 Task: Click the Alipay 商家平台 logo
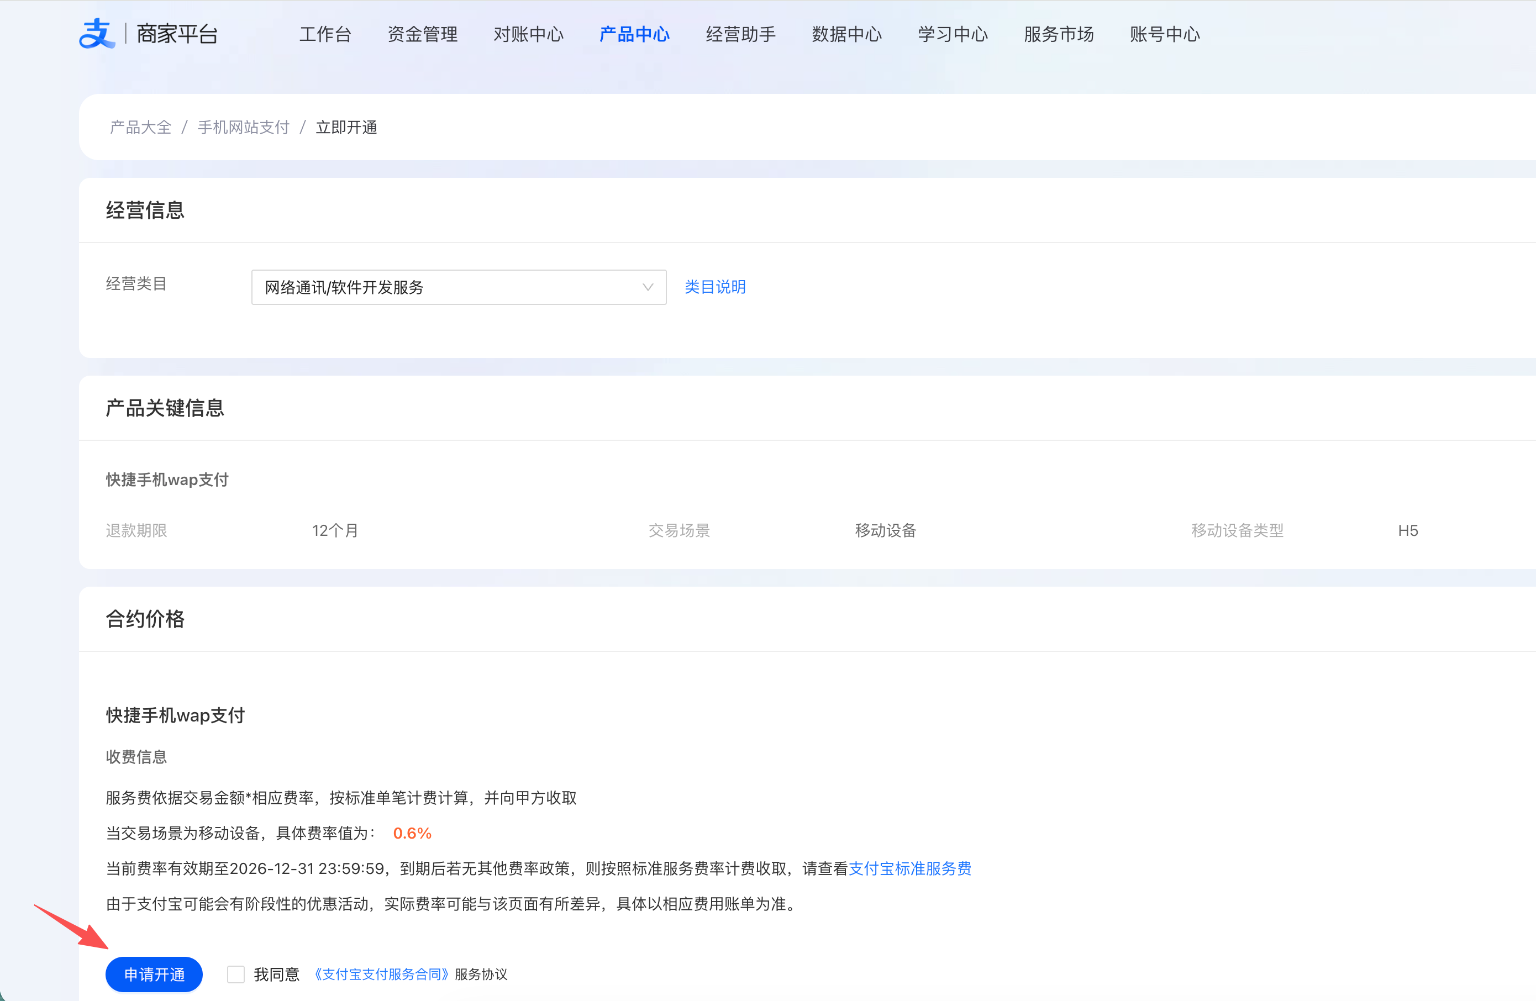coord(149,33)
